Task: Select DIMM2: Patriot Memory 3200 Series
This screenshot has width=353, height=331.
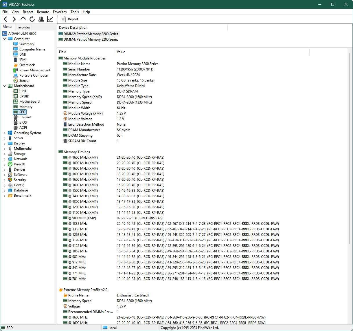Action: point(88,34)
